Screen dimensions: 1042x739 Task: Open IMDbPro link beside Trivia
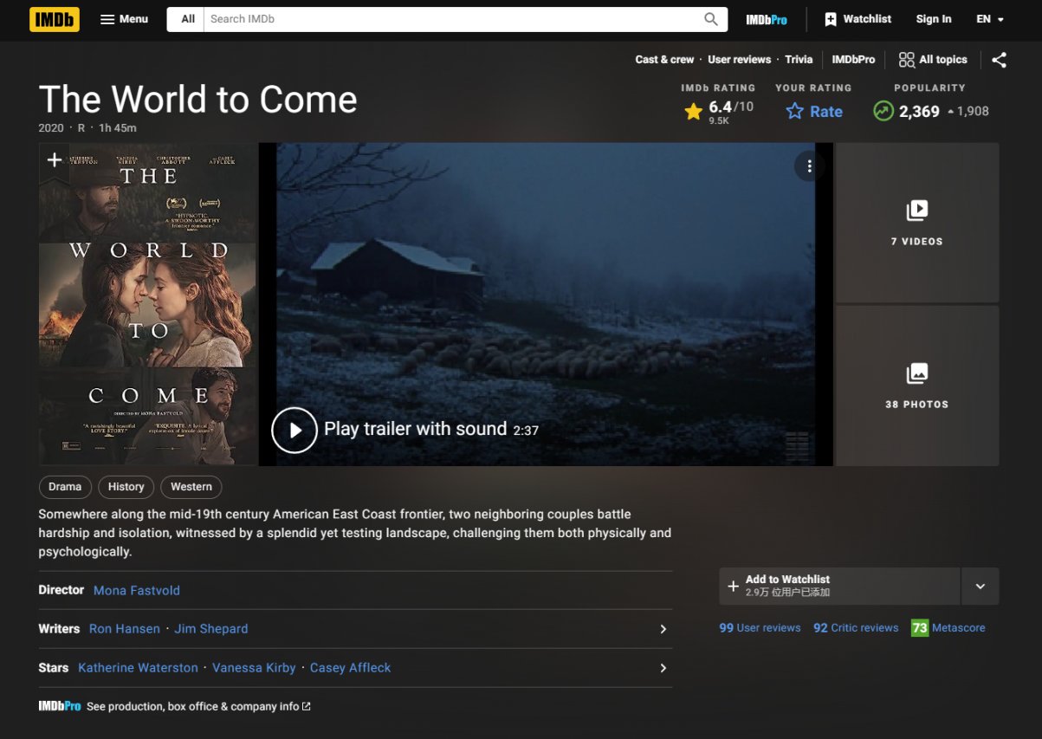853,60
